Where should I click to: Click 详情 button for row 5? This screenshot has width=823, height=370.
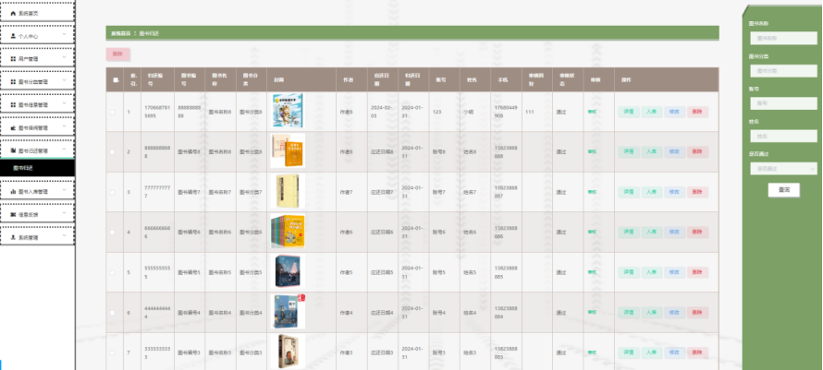[x=628, y=272]
